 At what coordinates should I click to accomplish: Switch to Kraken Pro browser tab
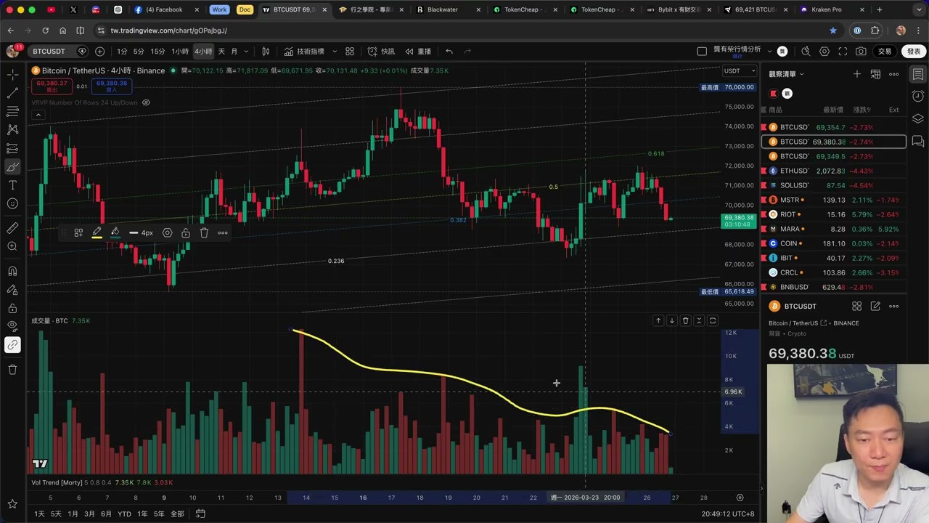827,9
